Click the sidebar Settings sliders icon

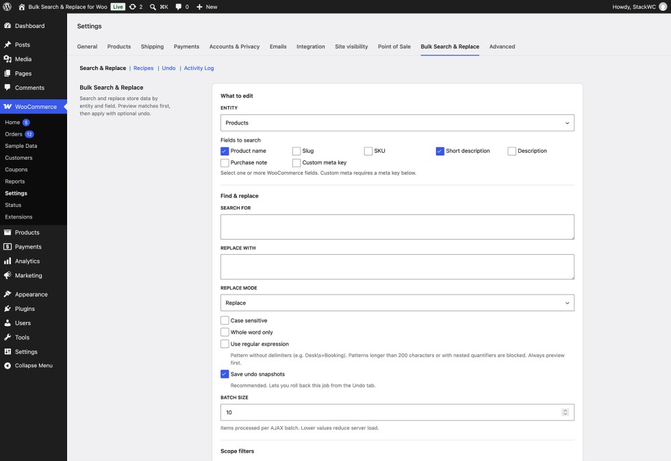pyautogui.click(x=8, y=351)
